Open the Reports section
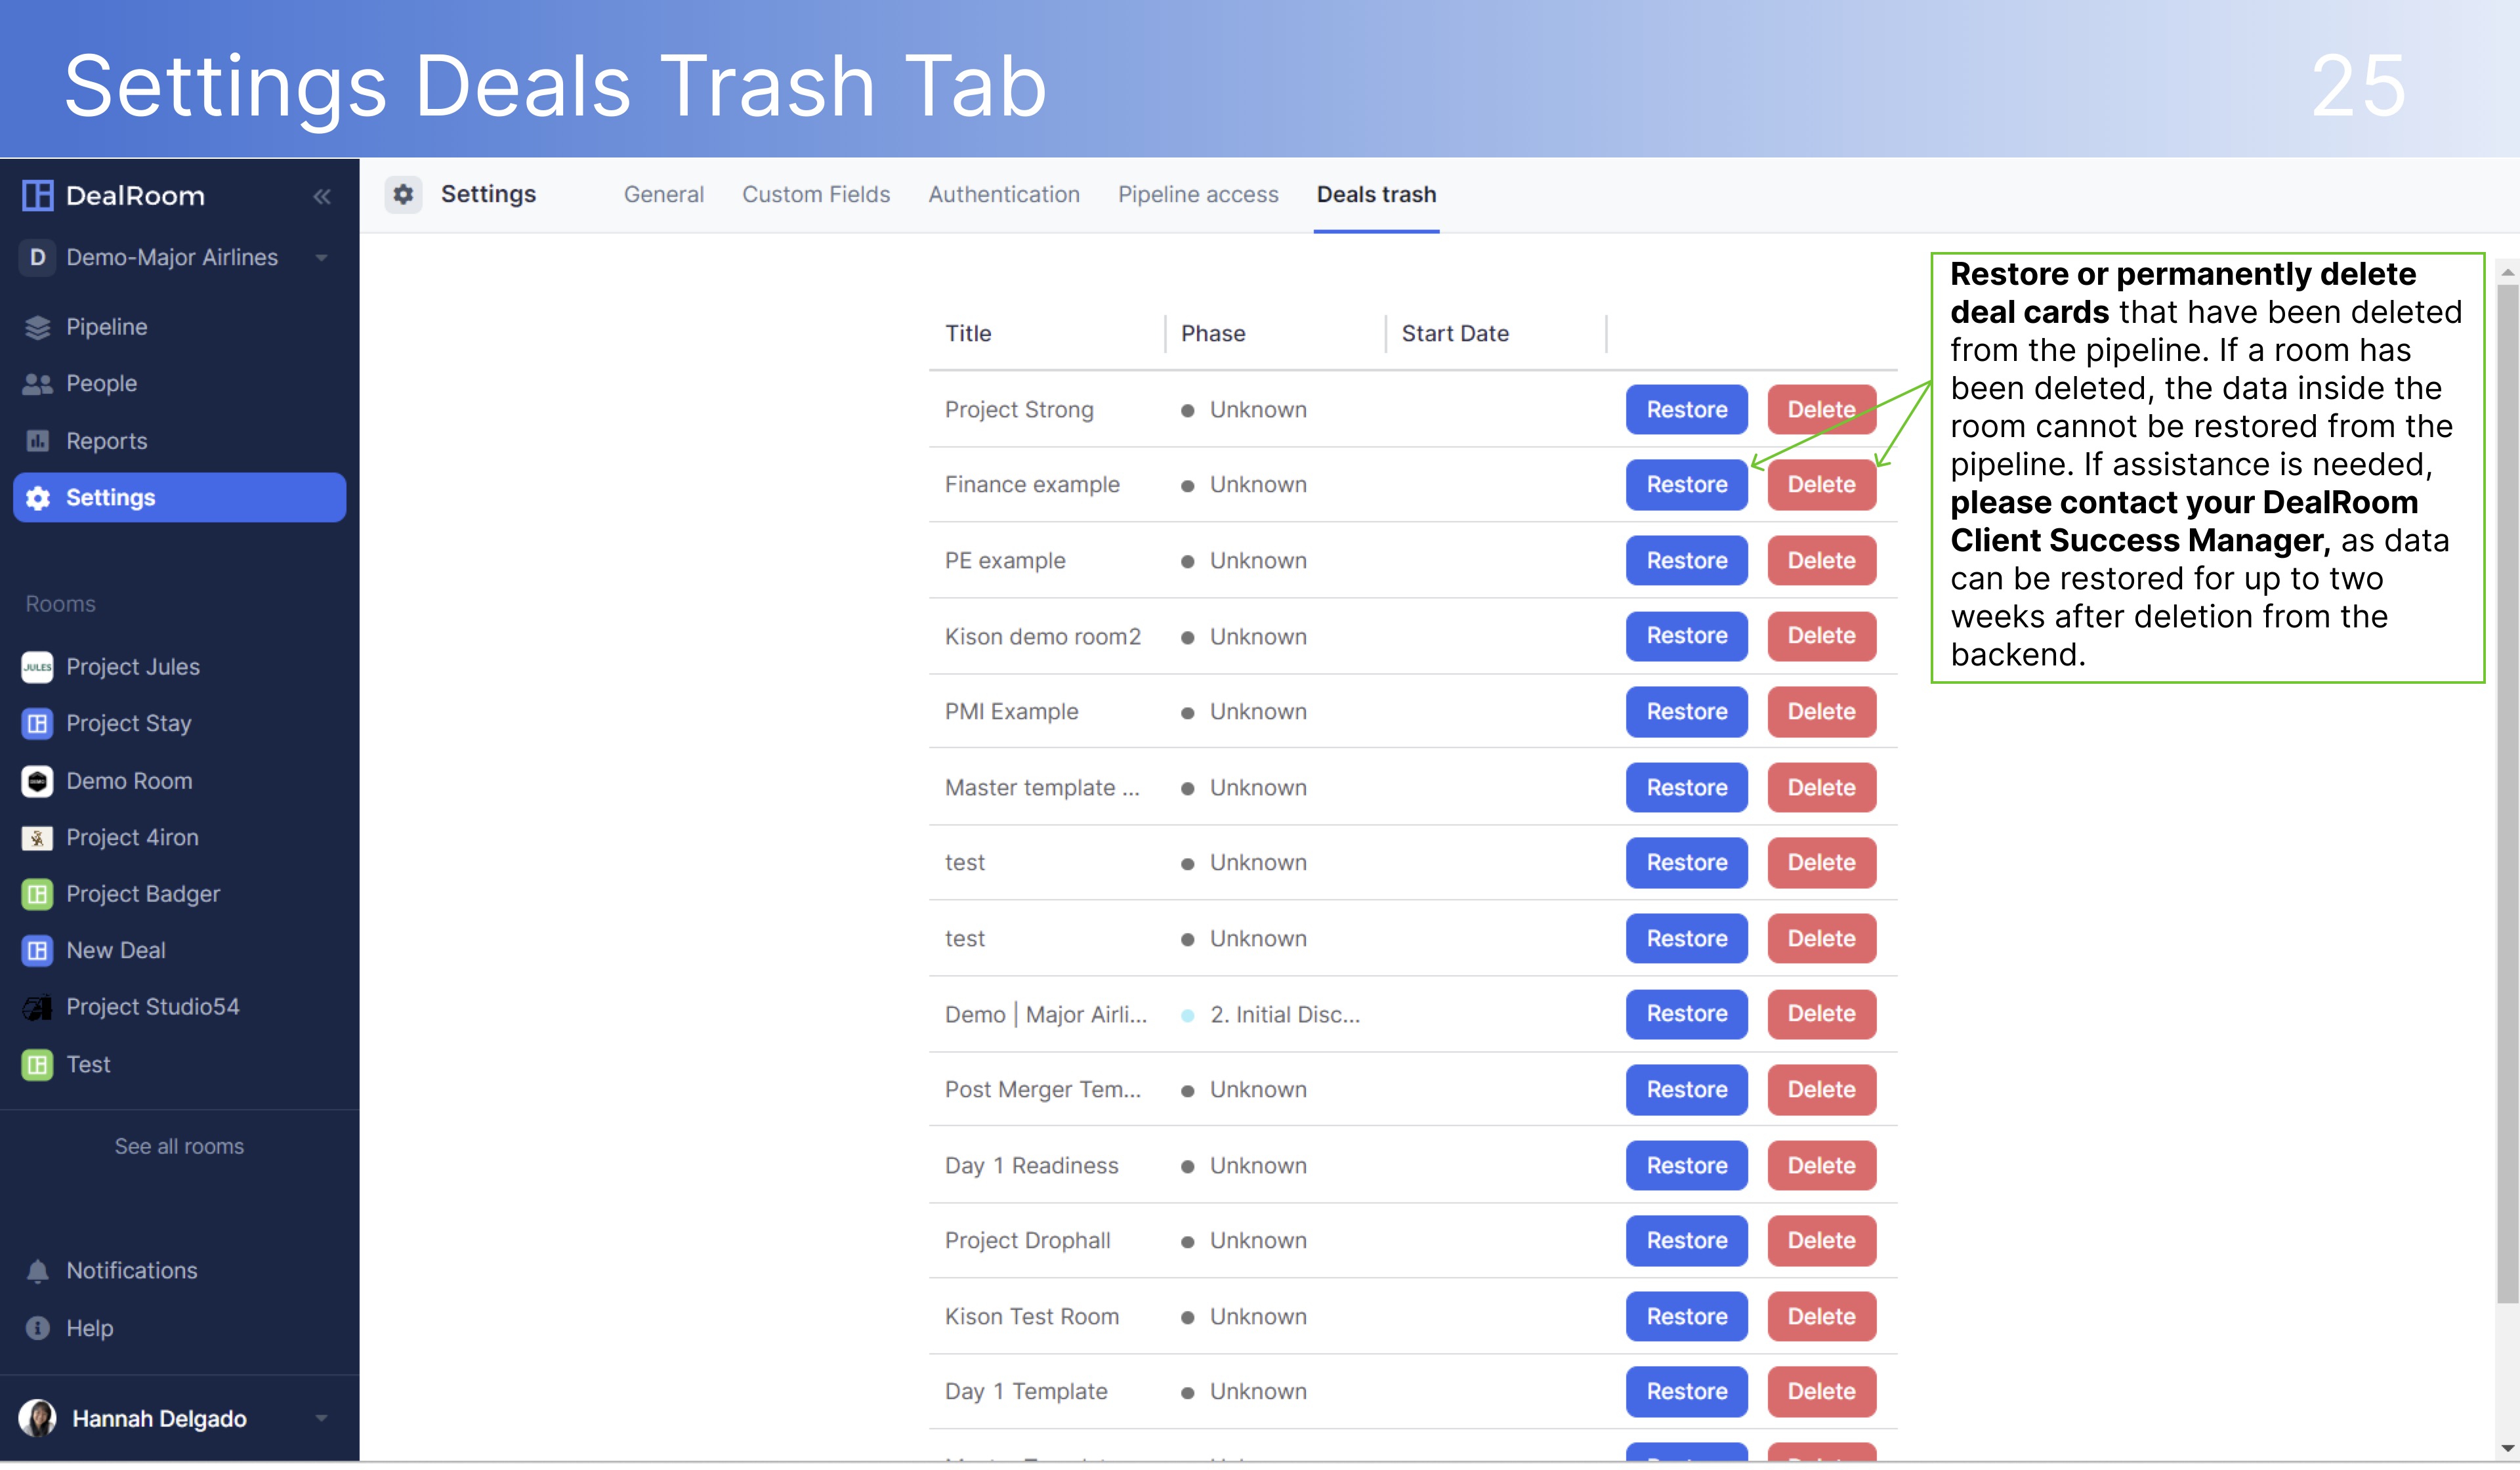 [x=106, y=440]
